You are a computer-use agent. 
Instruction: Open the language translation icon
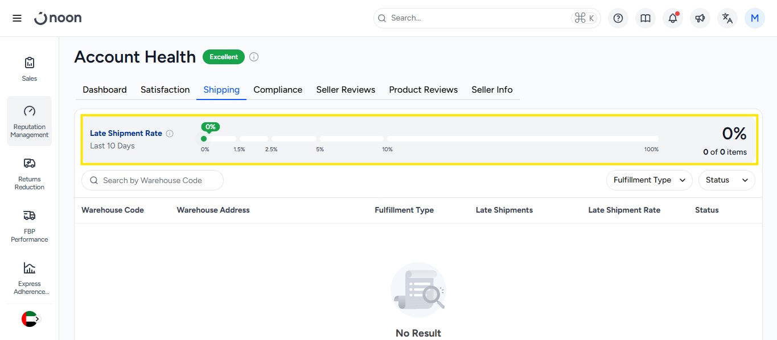click(x=727, y=18)
